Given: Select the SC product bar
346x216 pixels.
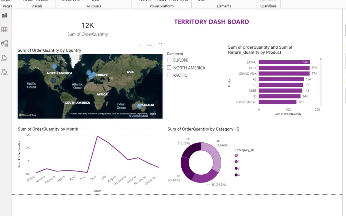Looking at the screenshot, I should point(281,85).
